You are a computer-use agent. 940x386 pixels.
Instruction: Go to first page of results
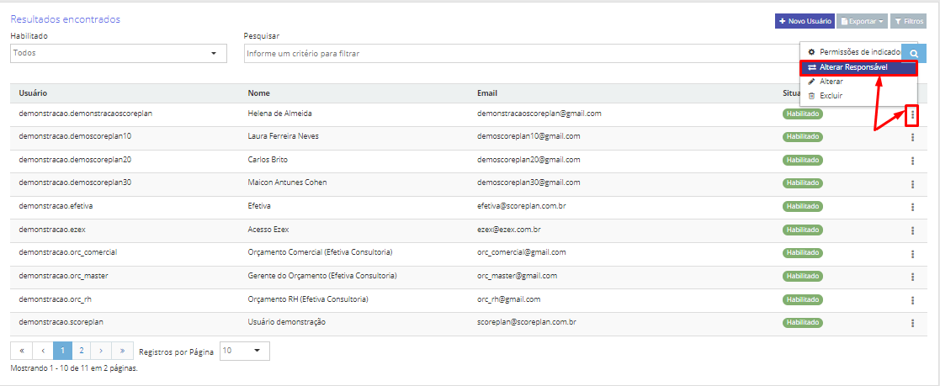22,351
